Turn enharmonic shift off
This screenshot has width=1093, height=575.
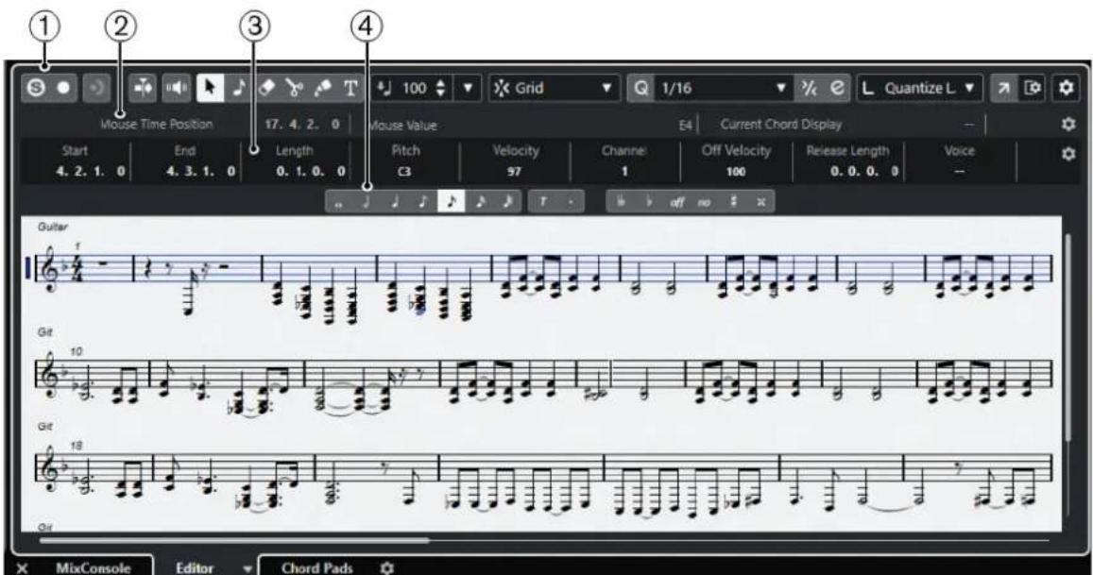click(676, 202)
